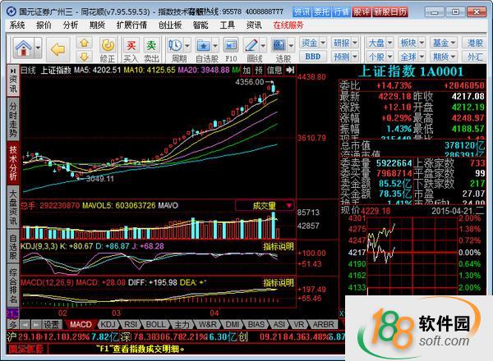Open the 个股 dropdown button
The image size is (493, 361).
click(x=380, y=57)
